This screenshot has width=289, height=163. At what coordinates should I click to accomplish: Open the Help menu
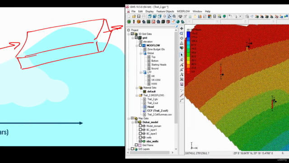(208, 11)
